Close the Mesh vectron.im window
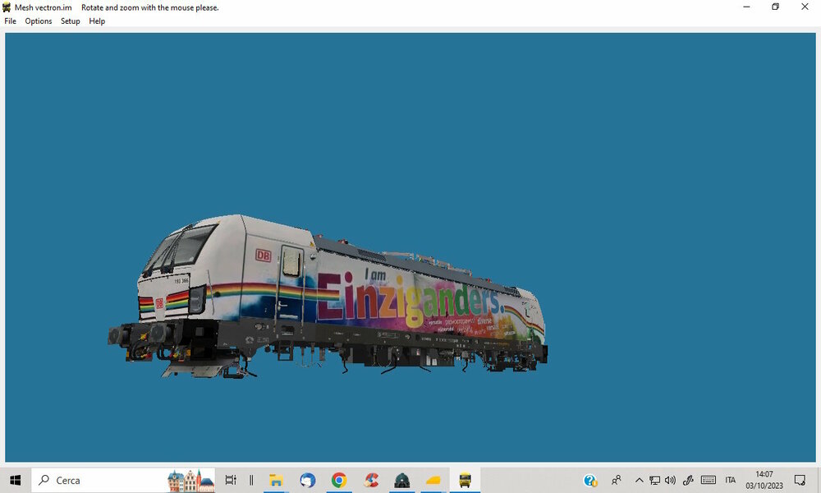The width and height of the screenshot is (821, 493). 805,7
